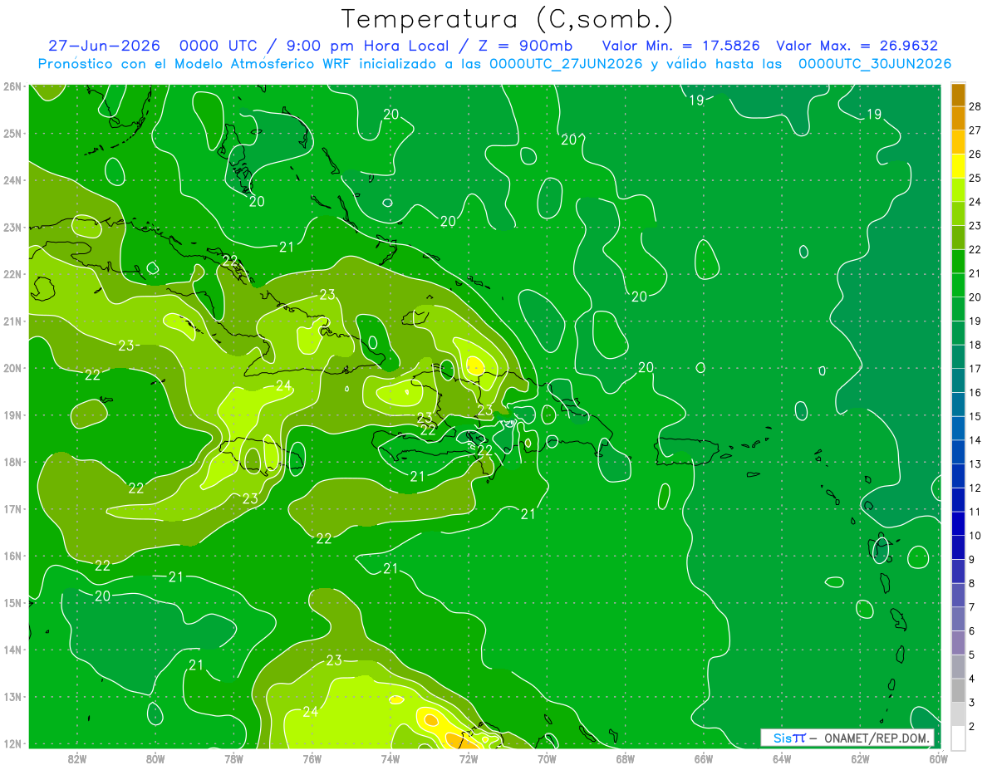997x770 pixels.
Task: Click the '72W' longitude label
Action: tap(469, 758)
